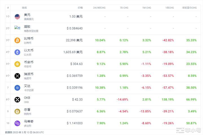
Task: Click the 50.87% year-to-date value
Action: 191,123
